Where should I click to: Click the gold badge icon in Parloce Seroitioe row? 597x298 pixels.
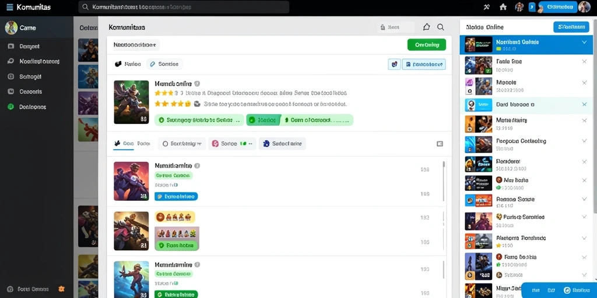click(x=499, y=217)
